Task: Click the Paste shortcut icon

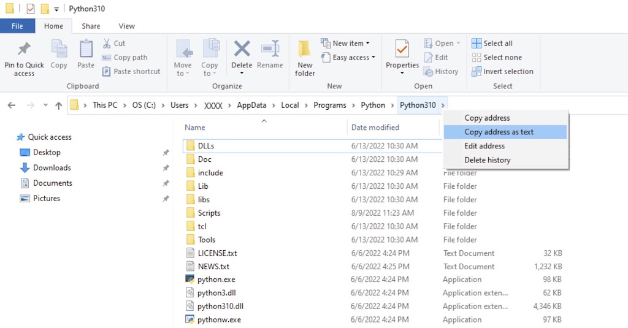Action: [x=106, y=72]
